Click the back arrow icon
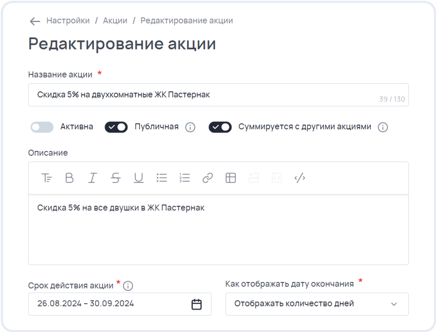Screen dimensions: 436x332 point(35,21)
